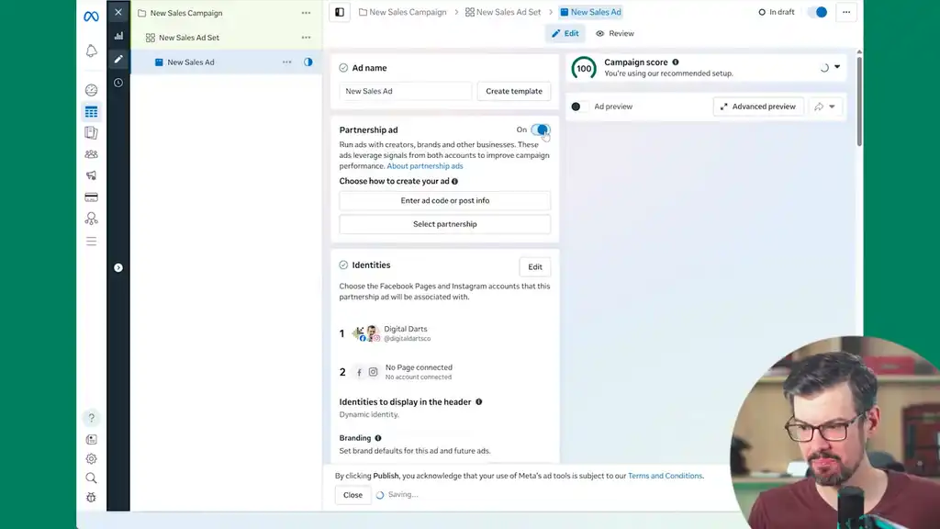This screenshot has width=940, height=529.
Task: Open info icon next to Campaign score
Action: pos(676,62)
